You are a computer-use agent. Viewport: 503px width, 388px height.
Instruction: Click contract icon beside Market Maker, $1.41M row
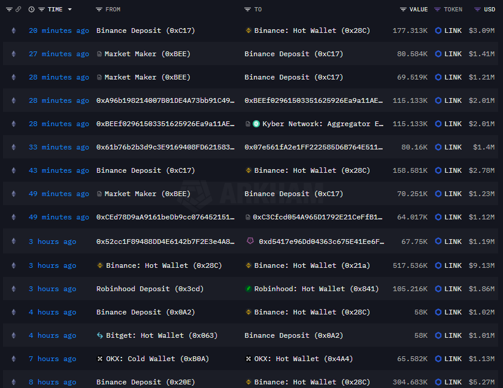[x=99, y=54]
